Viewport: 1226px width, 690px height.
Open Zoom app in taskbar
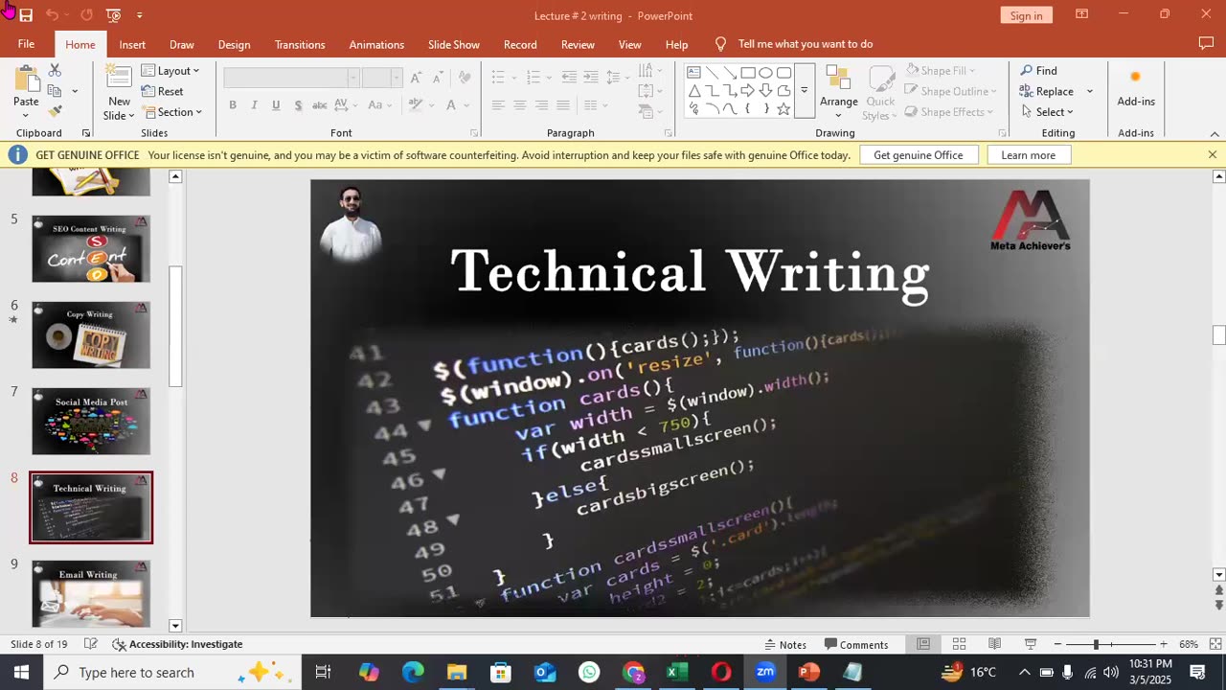pos(765,672)
